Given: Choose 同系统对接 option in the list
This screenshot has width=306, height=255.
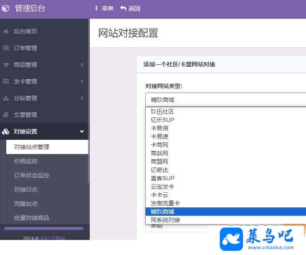Looking at the screenshot, I should [x=165, y=220].
